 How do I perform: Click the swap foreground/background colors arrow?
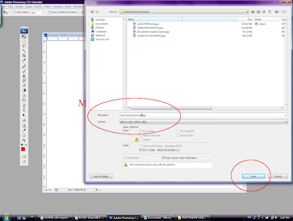26,145
